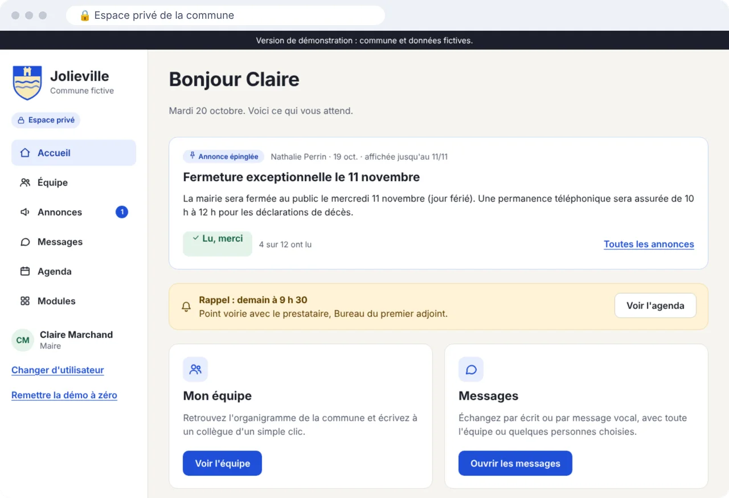Mark announcement as read with "Lu, merci"
The image size is (729, 498).
[218, 244]
